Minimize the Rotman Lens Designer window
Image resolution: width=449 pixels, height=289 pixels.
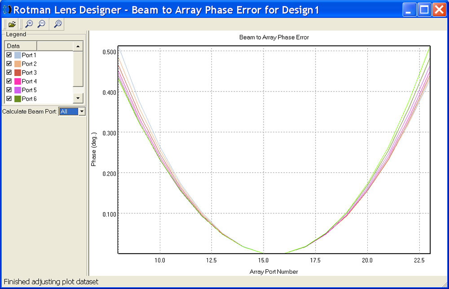coord(409,10)
